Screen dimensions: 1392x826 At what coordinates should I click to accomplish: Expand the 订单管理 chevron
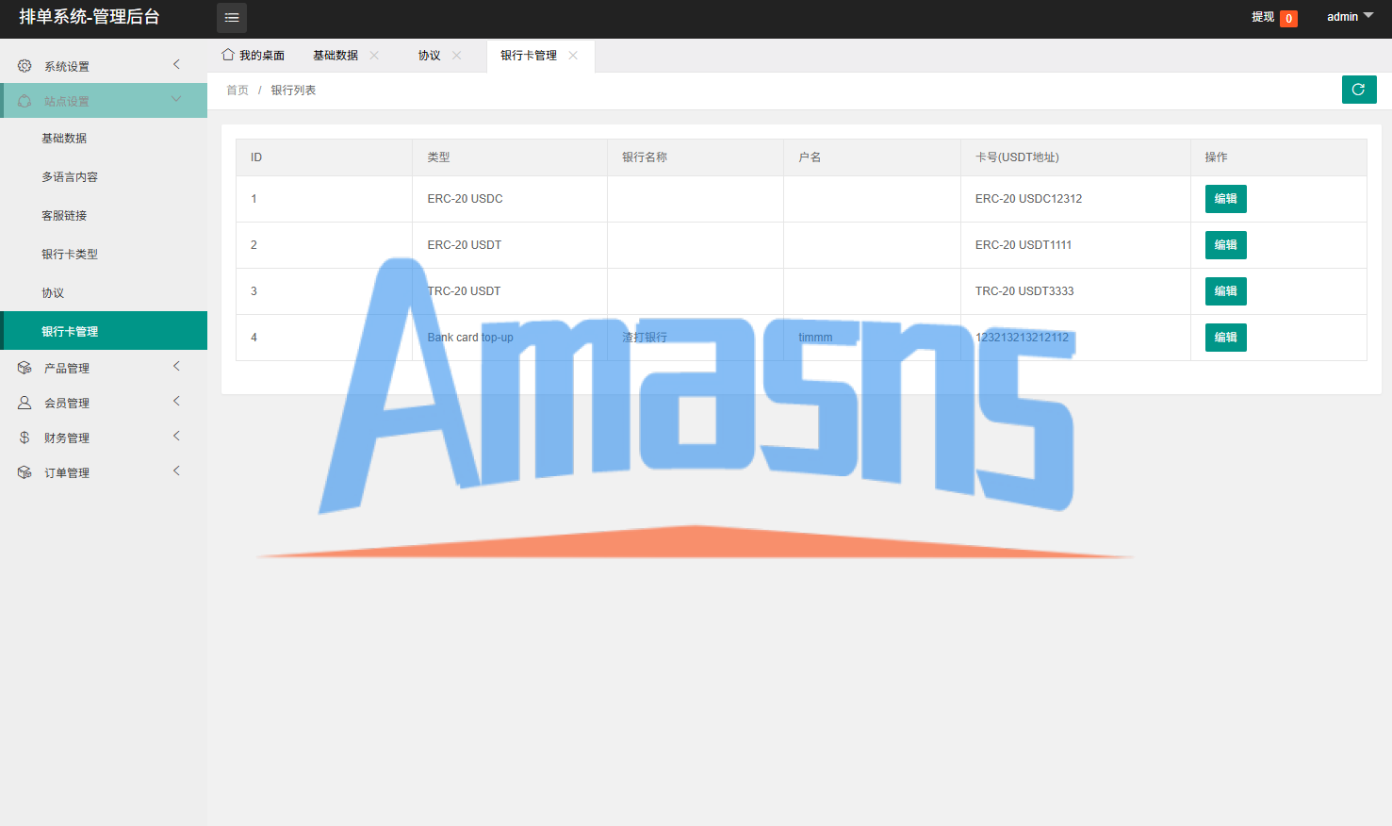click(x=176, y=471)
